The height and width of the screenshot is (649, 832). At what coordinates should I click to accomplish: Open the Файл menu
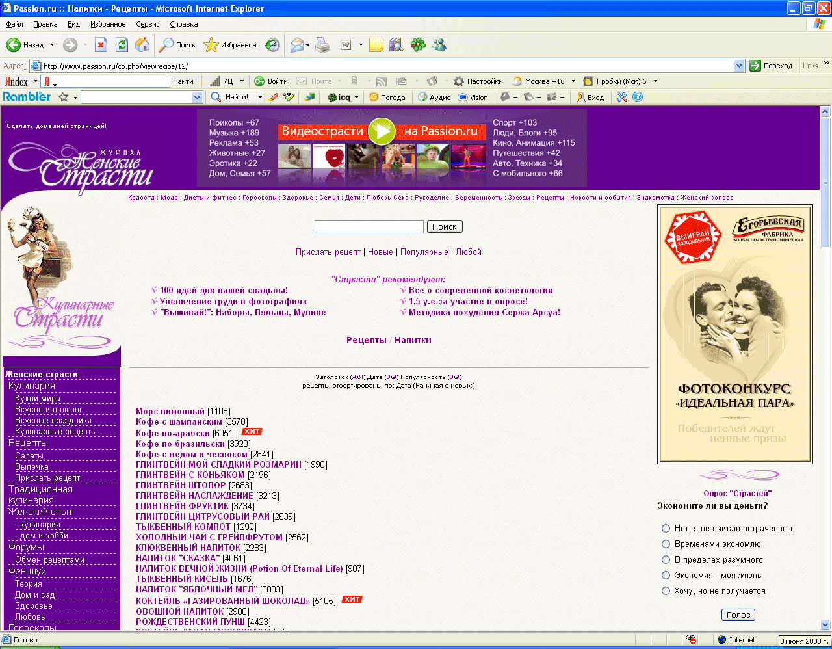(x=14, y=24)
